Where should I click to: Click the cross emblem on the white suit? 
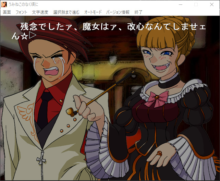tap(41, 159)
